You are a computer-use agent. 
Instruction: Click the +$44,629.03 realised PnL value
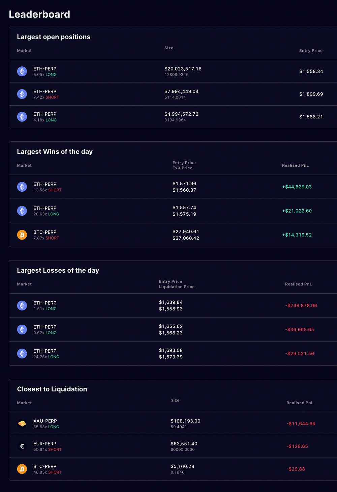[x=297, y=187]
